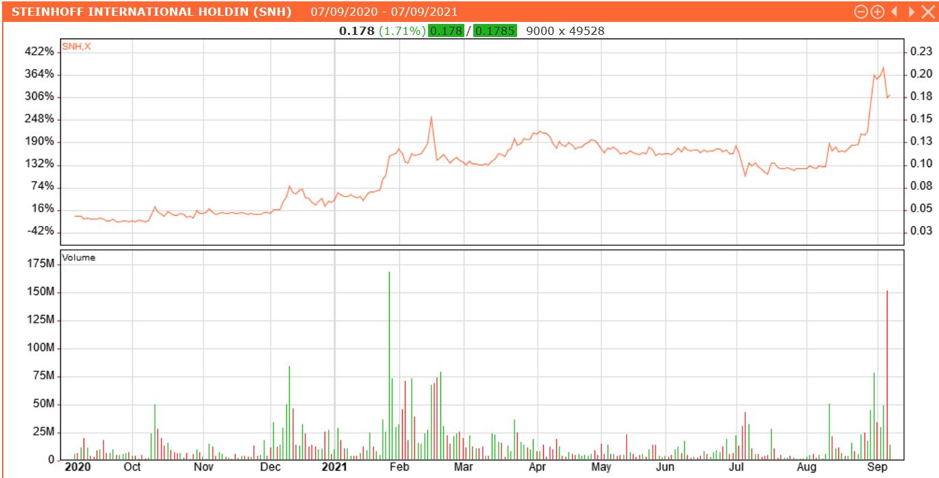The width and height of the screenshot is (939, 478).
Task: Click the 2021 label on the time axis
Action: [335, 466]
